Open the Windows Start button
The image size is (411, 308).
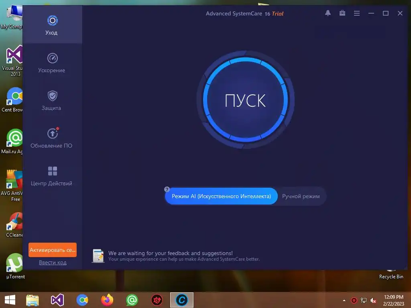click(10, 300)
